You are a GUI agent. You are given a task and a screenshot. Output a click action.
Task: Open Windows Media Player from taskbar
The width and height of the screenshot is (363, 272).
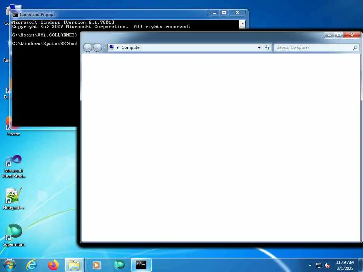(96, 265)
